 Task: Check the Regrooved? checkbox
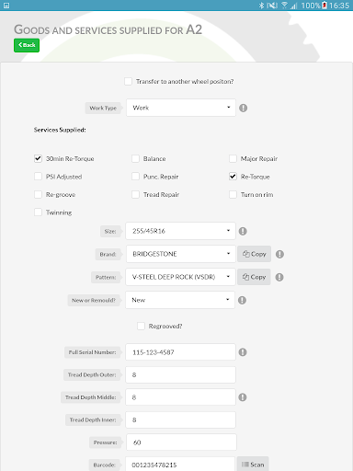(x=141, y=326)
